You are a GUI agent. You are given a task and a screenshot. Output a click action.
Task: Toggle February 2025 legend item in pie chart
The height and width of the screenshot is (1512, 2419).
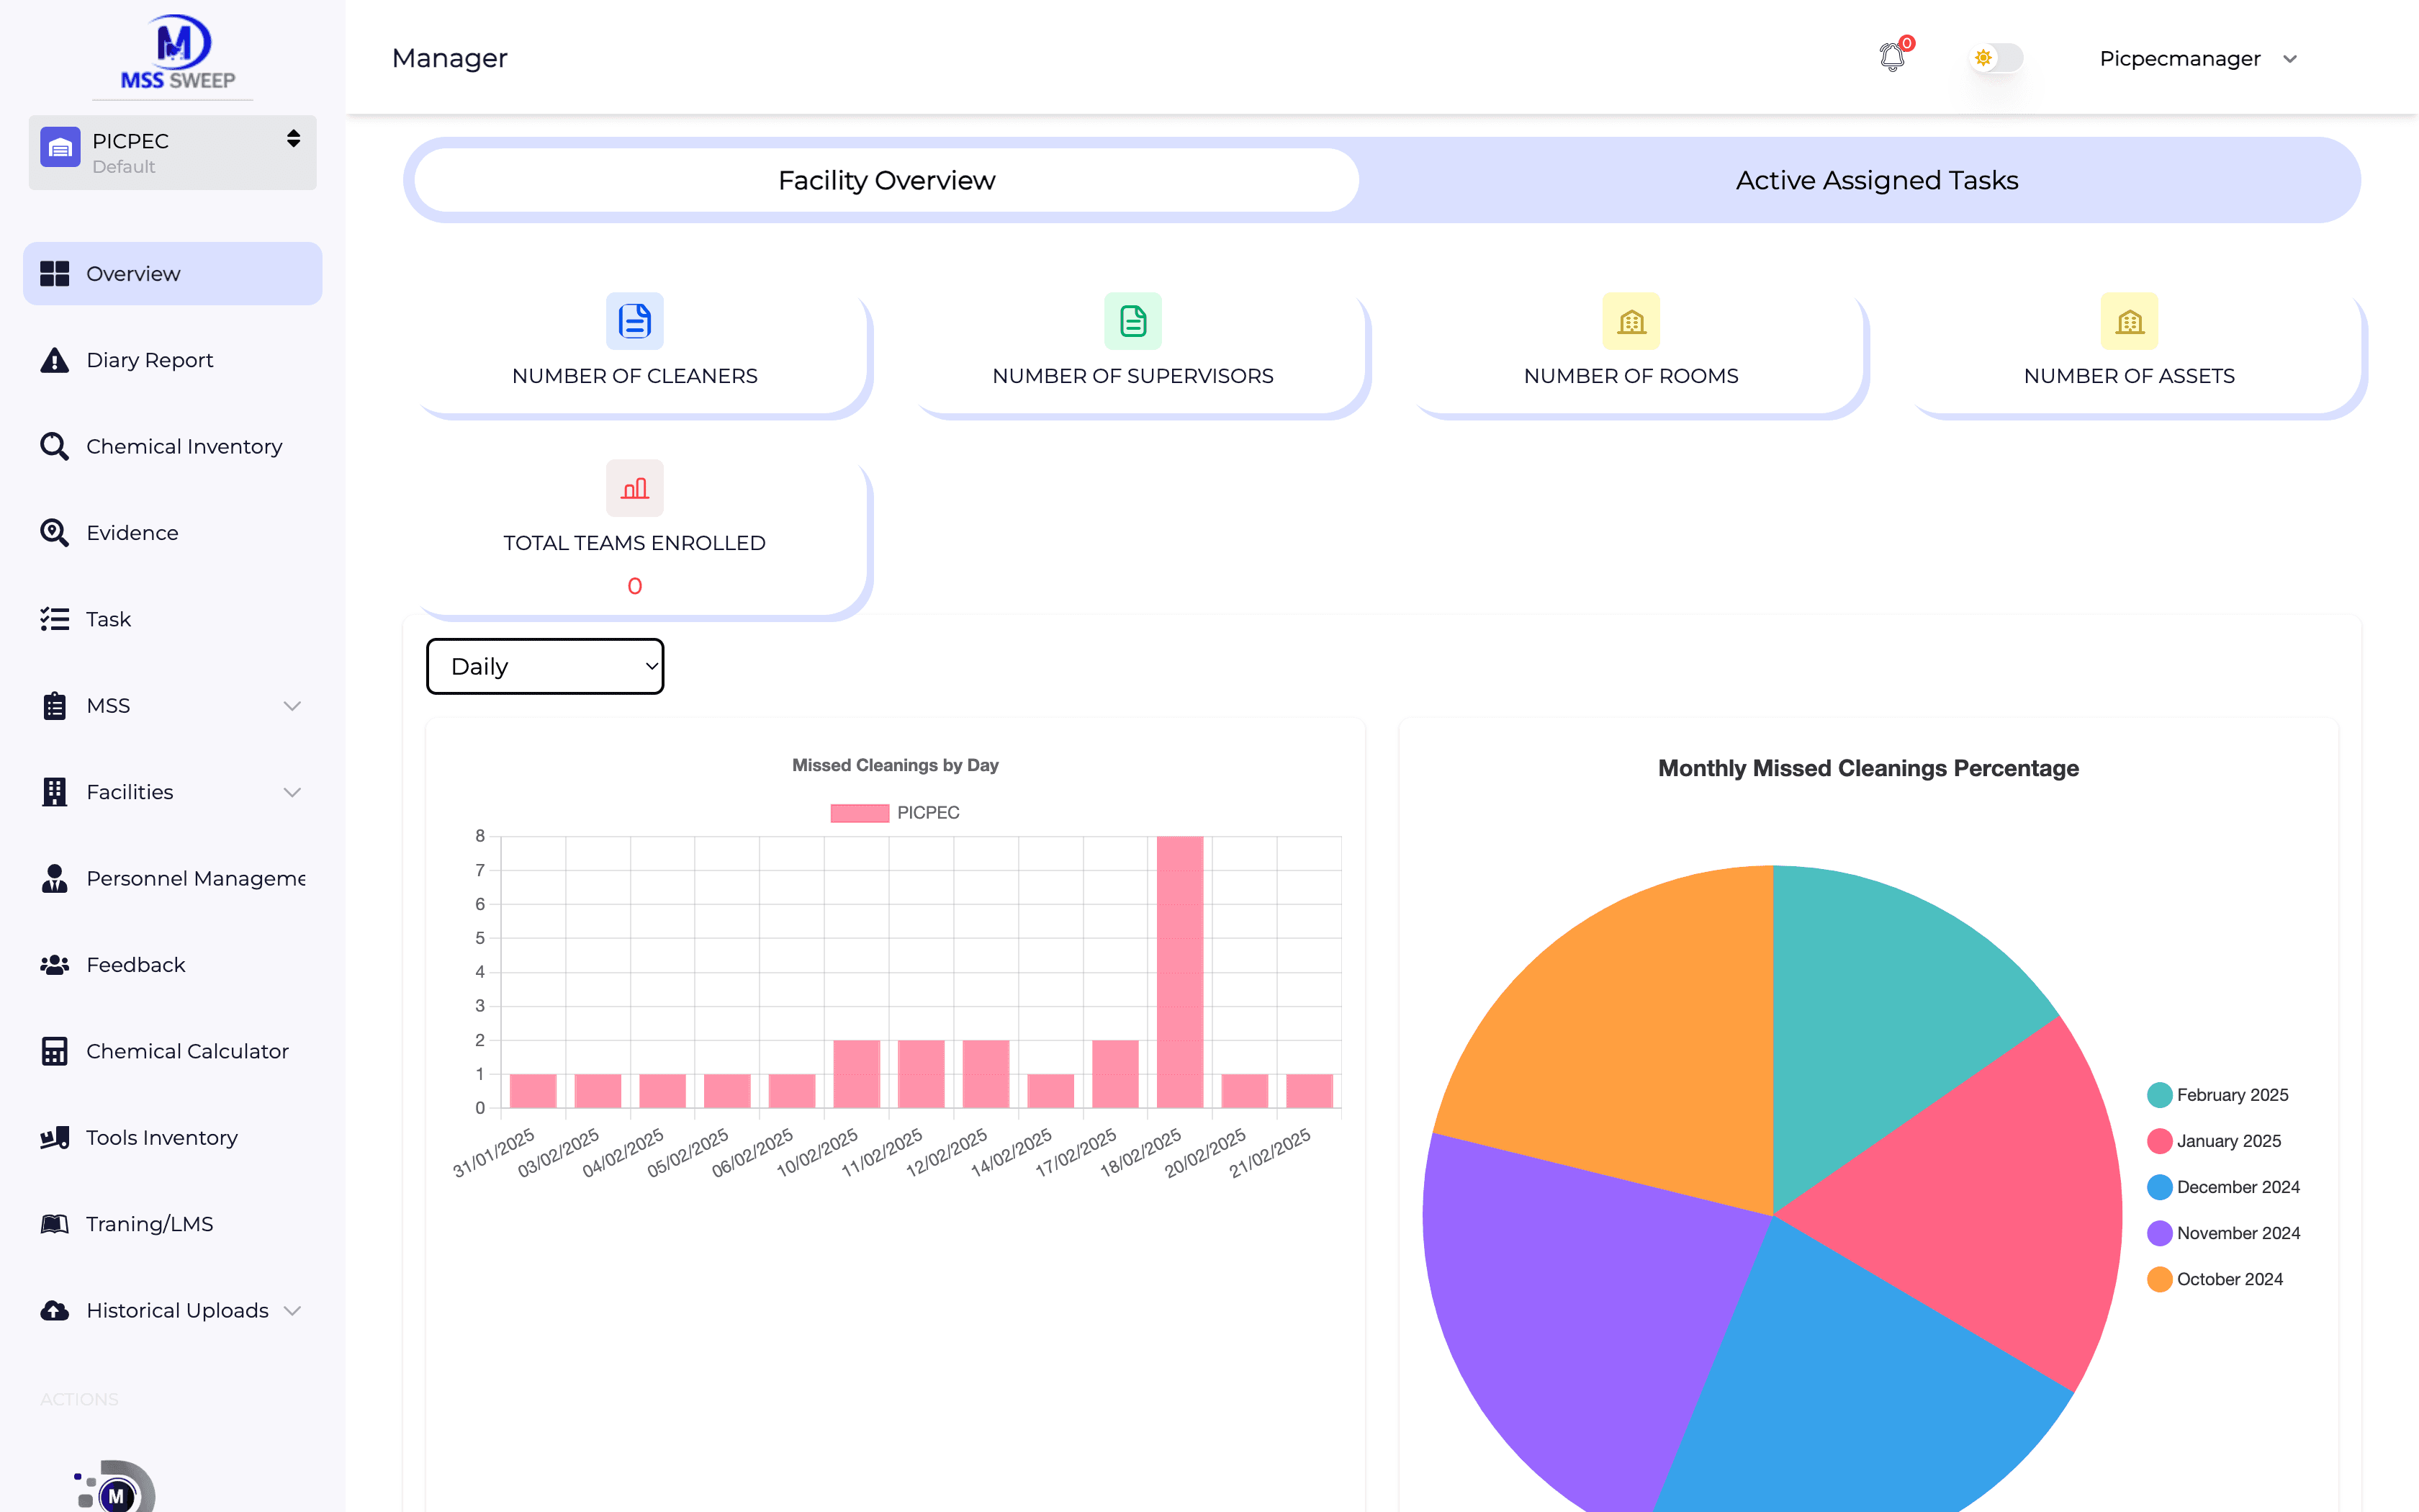coord(2218,1095)
